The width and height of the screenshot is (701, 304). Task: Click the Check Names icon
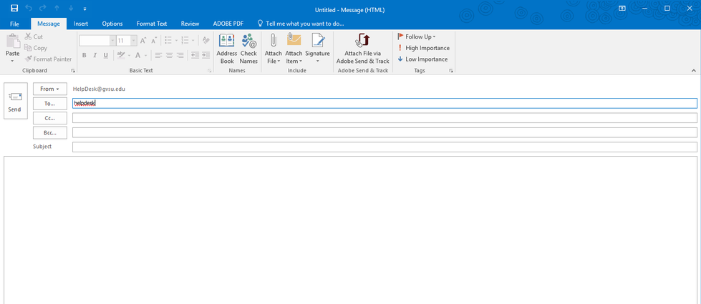248,49
